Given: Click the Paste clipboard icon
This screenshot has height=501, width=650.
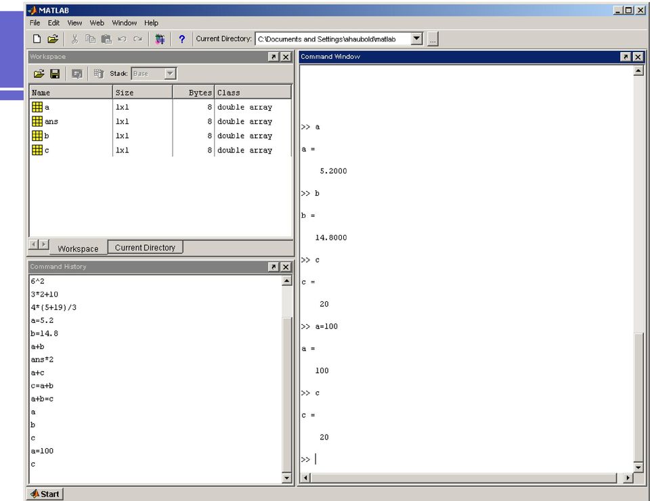Looking at the screenshot, I should pyautogui.click(x=106, y=39).
